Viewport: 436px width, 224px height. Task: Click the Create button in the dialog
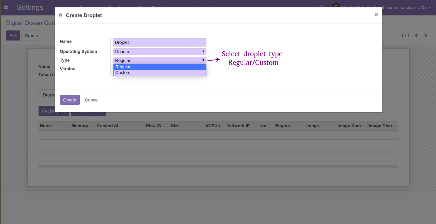pos(70,100)
